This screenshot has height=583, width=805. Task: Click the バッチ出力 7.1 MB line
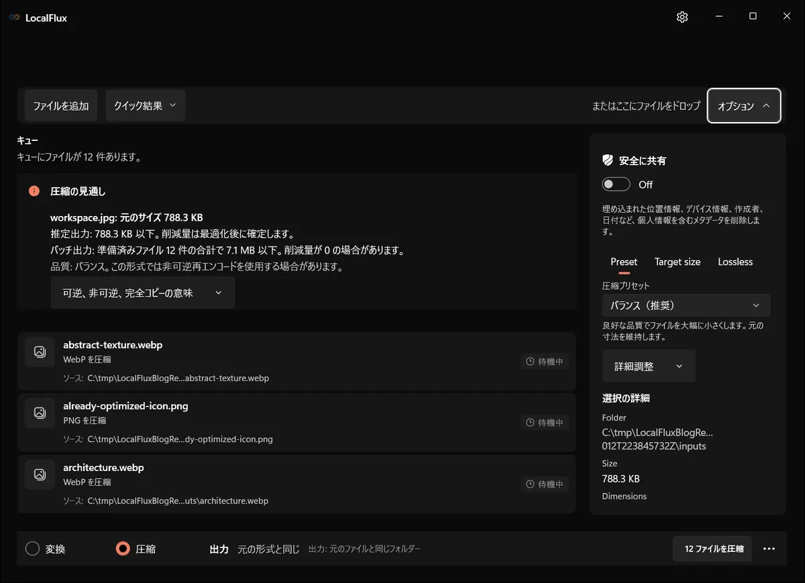[227, 250]
